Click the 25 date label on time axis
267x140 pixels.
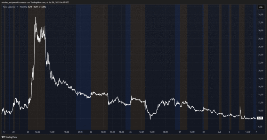pos(91,132)
